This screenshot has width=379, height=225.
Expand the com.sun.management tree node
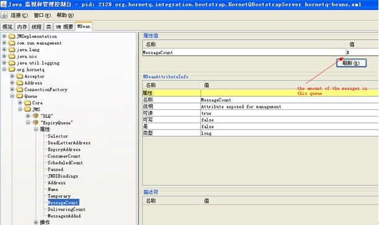coord(4,43)
